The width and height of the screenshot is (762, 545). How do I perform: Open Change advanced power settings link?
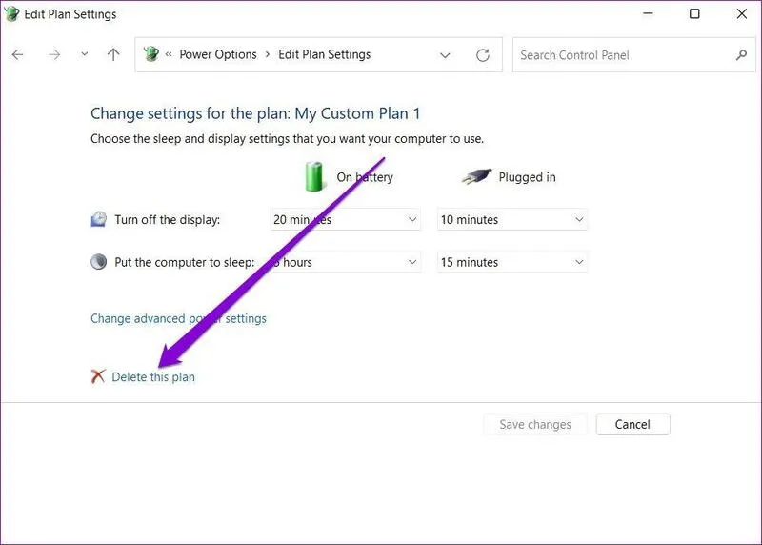click(x=178, y=318)
